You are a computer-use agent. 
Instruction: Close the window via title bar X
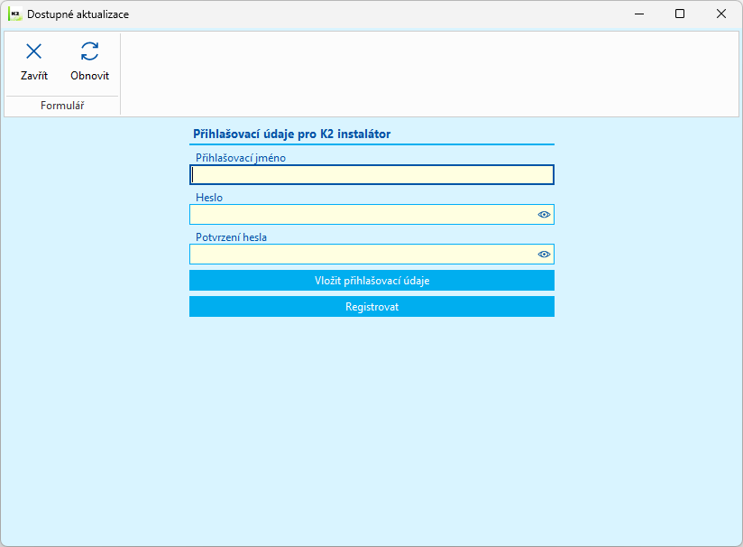721,14
